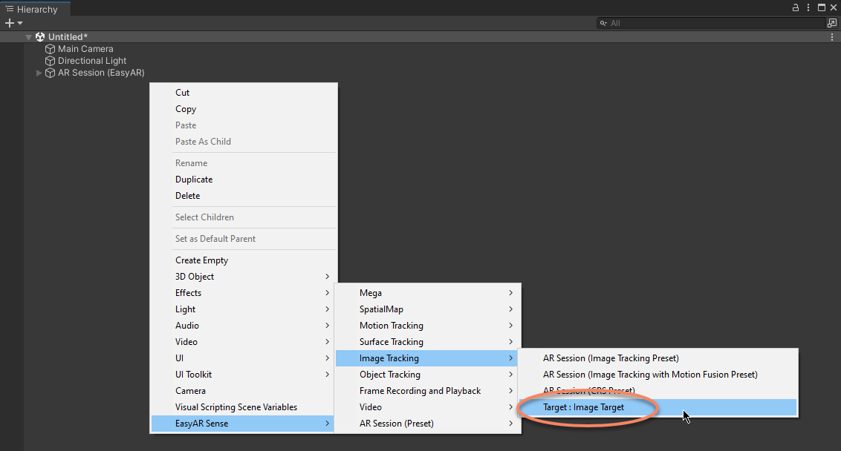This screenshot has width=841, height=451.
Task: Open the 3D Object submenu
Action: 195,277
